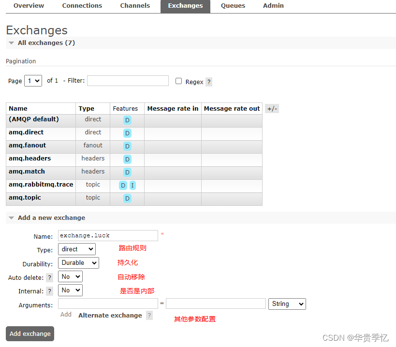Click the Durable badge on amq.direct row
This screenshot has width=396, height=347.
(x=127, y=133)
